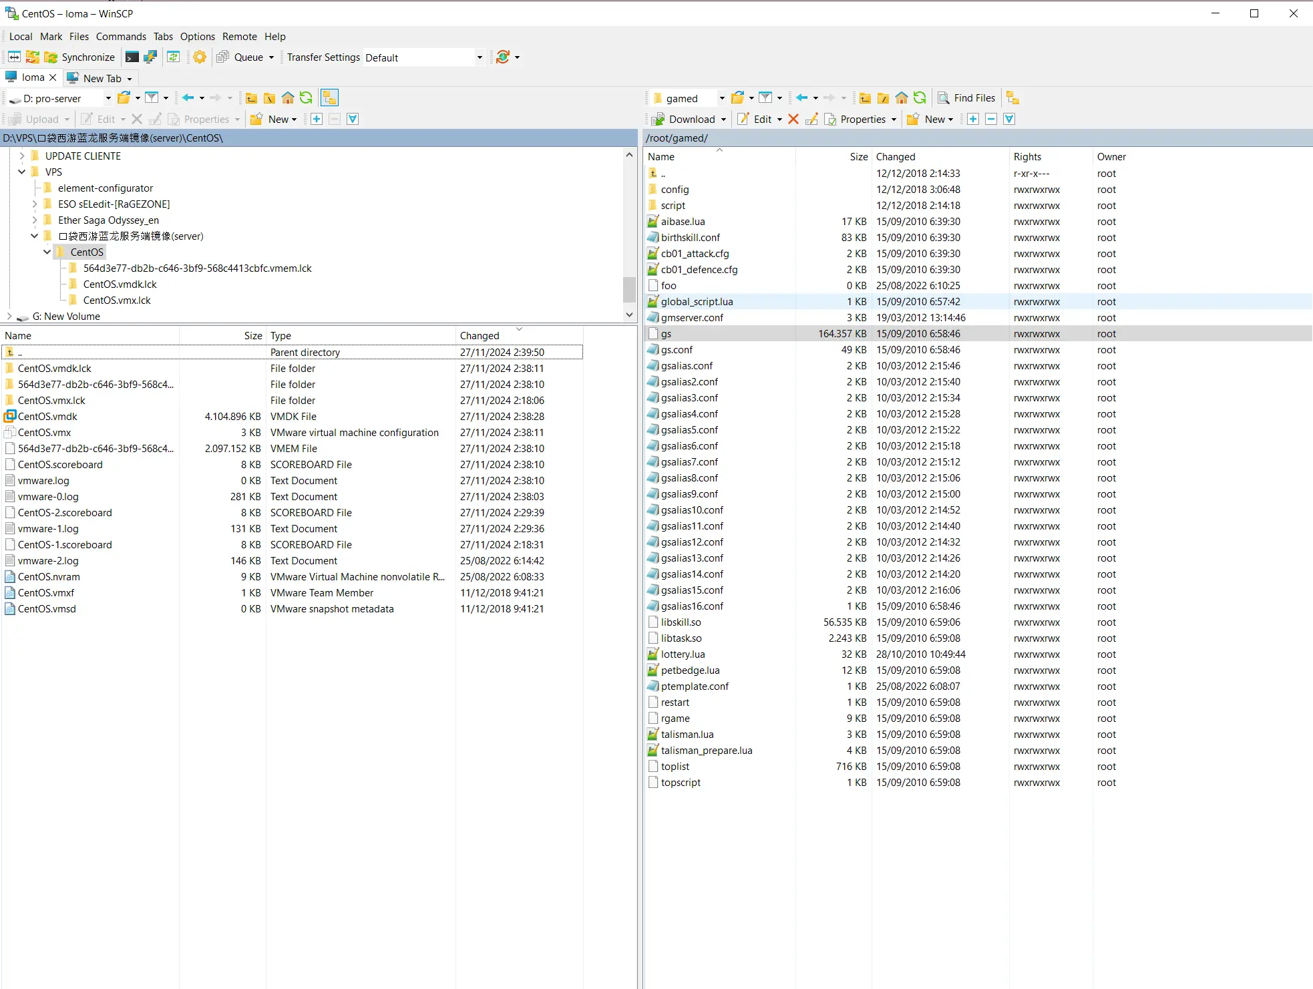Open the Options menu
Image resolution: width=1313 pixels, height=989 pixels.
(197, 37)
